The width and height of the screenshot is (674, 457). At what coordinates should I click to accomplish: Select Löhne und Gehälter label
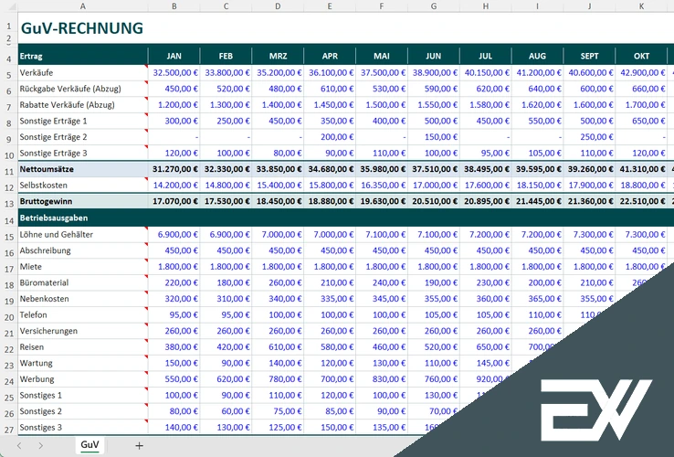pos(83,235)
